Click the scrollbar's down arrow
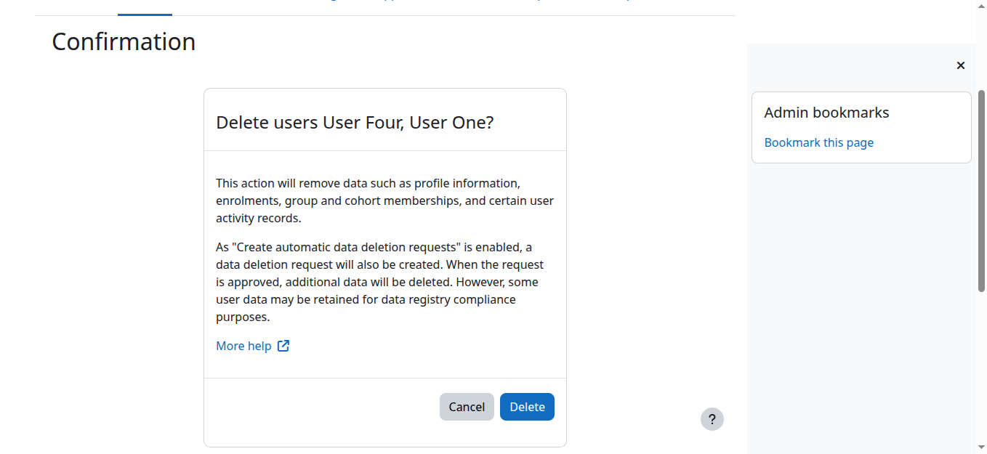Image resolution: width=987 pixels, height=454 pixels. (x=981, y=447)
